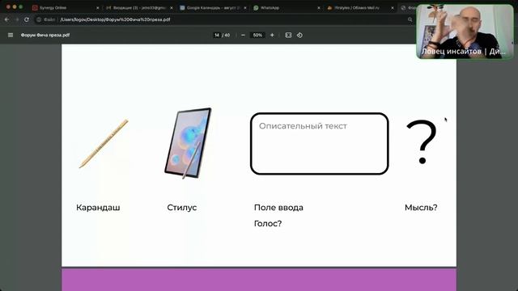Close the WhatsApp tab

(x=319, y=7)
